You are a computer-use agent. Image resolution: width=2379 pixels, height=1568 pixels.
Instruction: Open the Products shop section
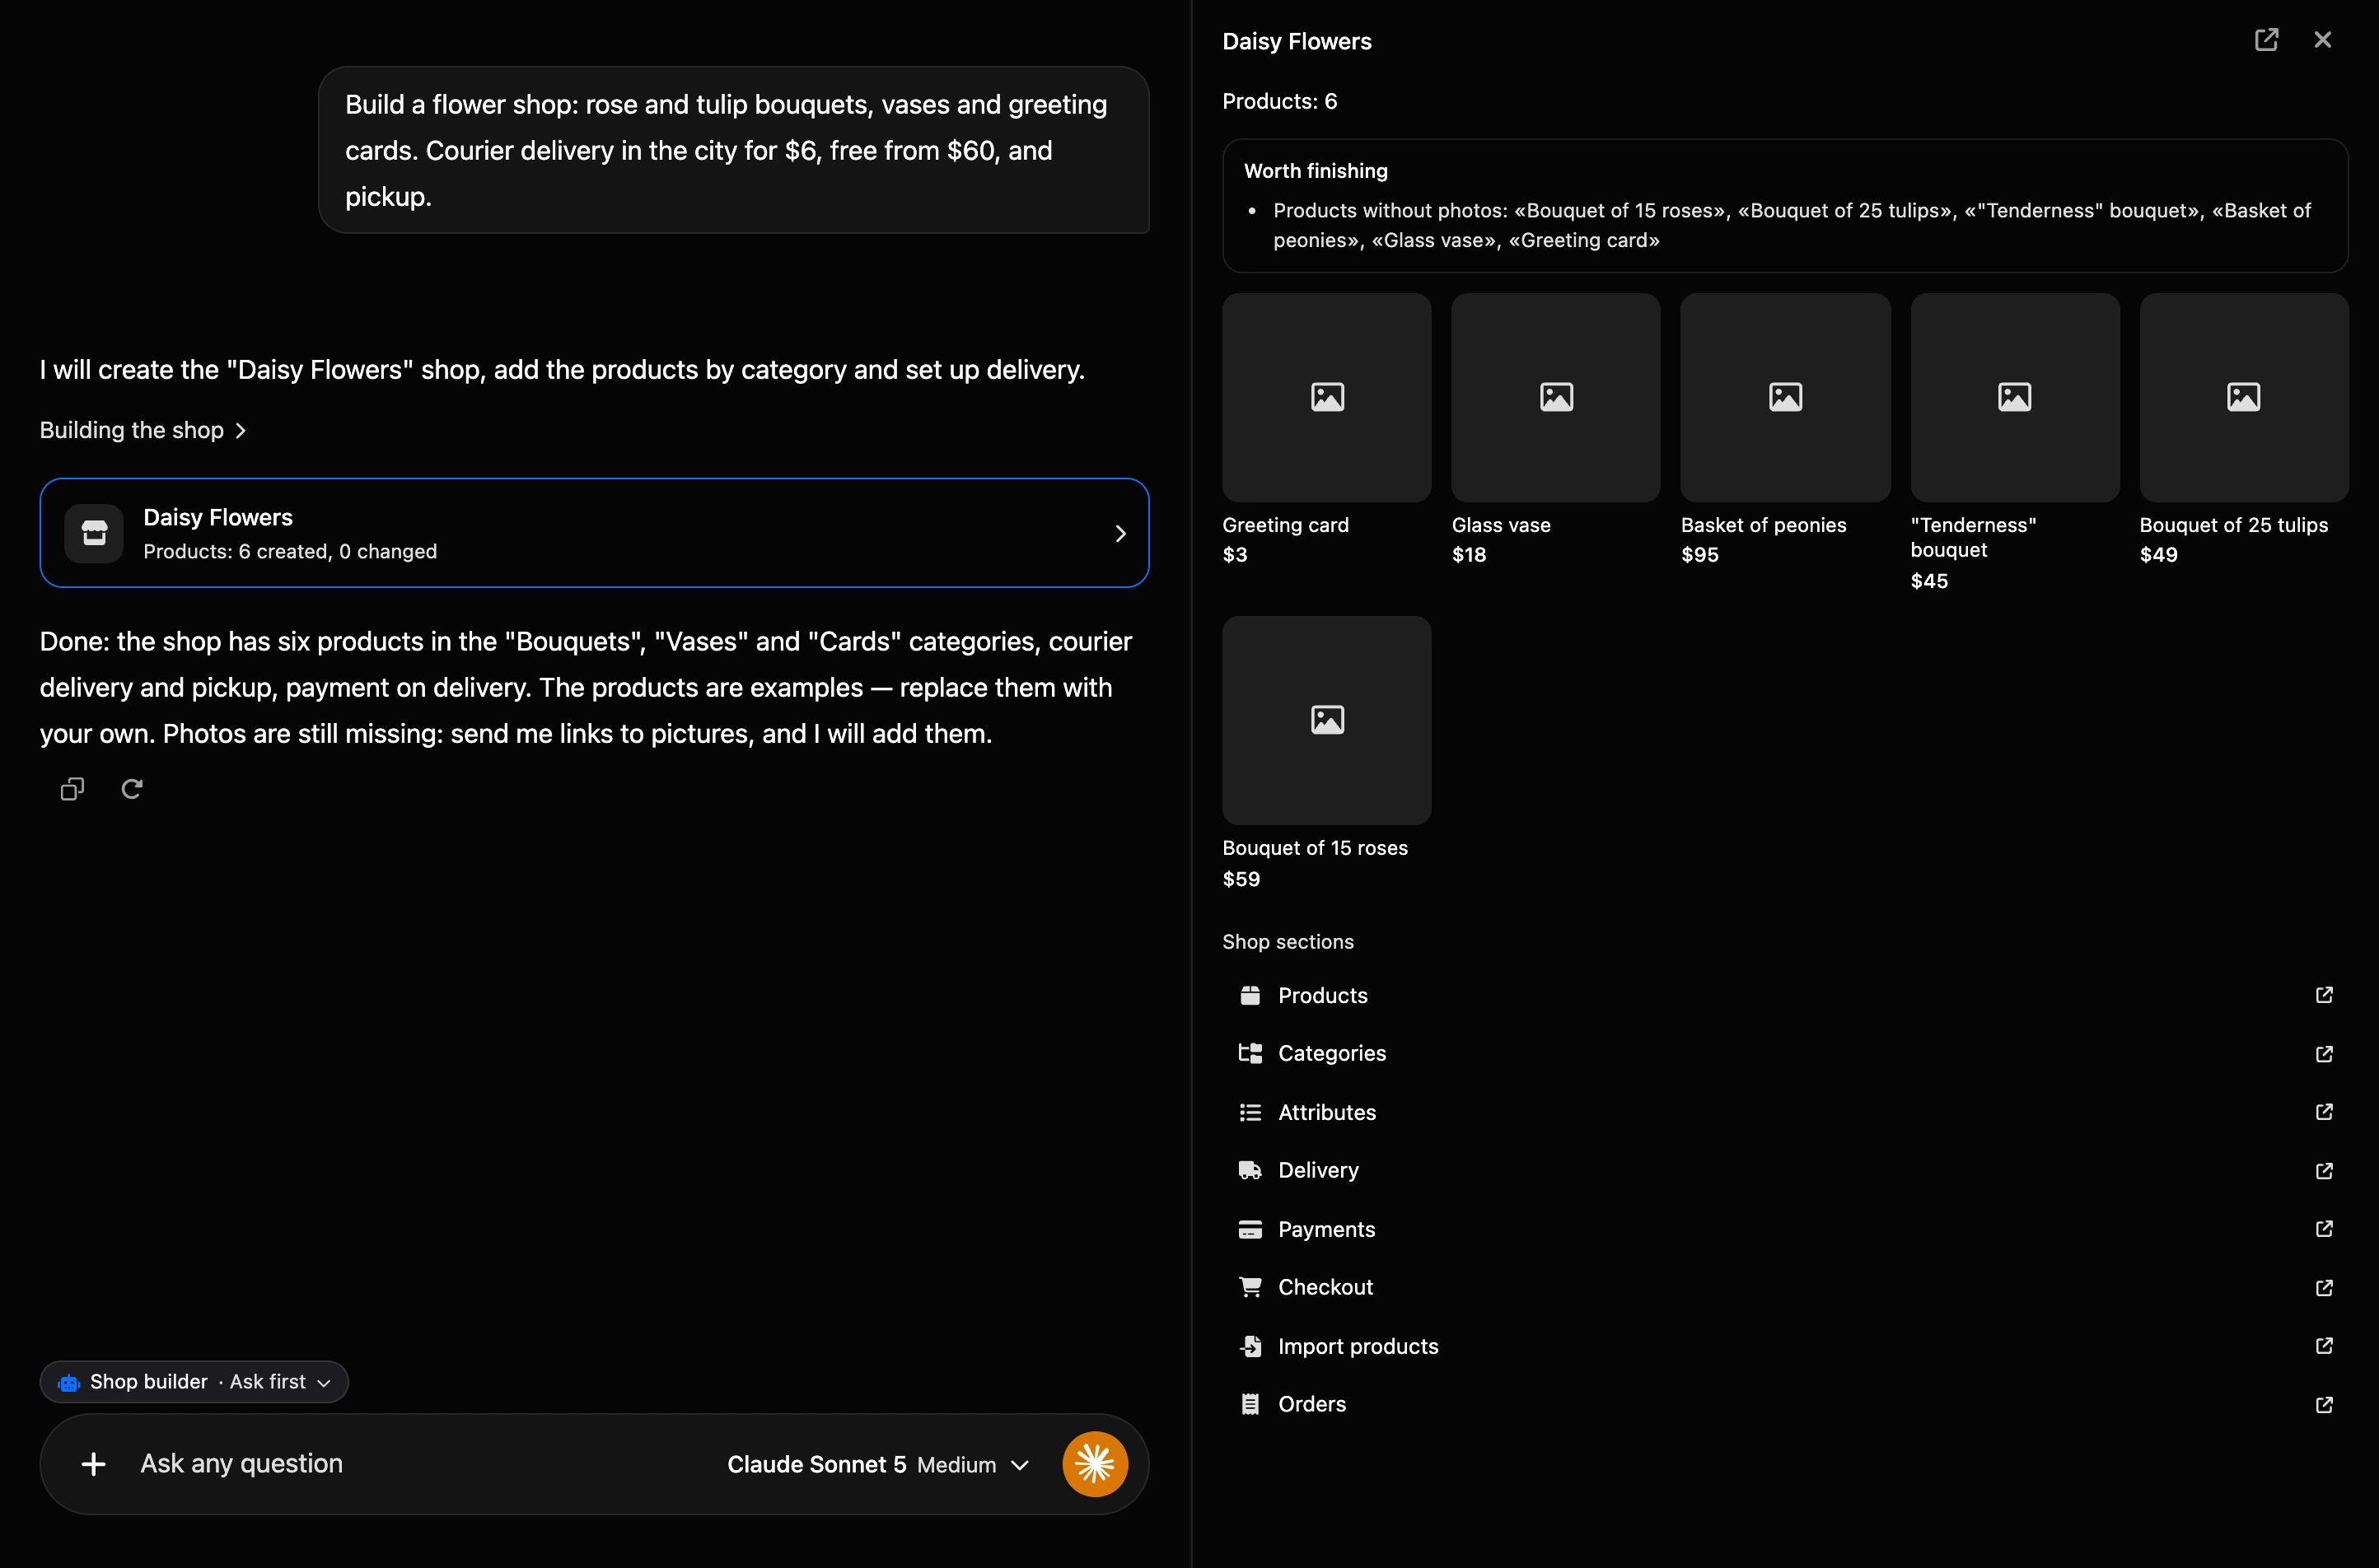pos(1785,995)
